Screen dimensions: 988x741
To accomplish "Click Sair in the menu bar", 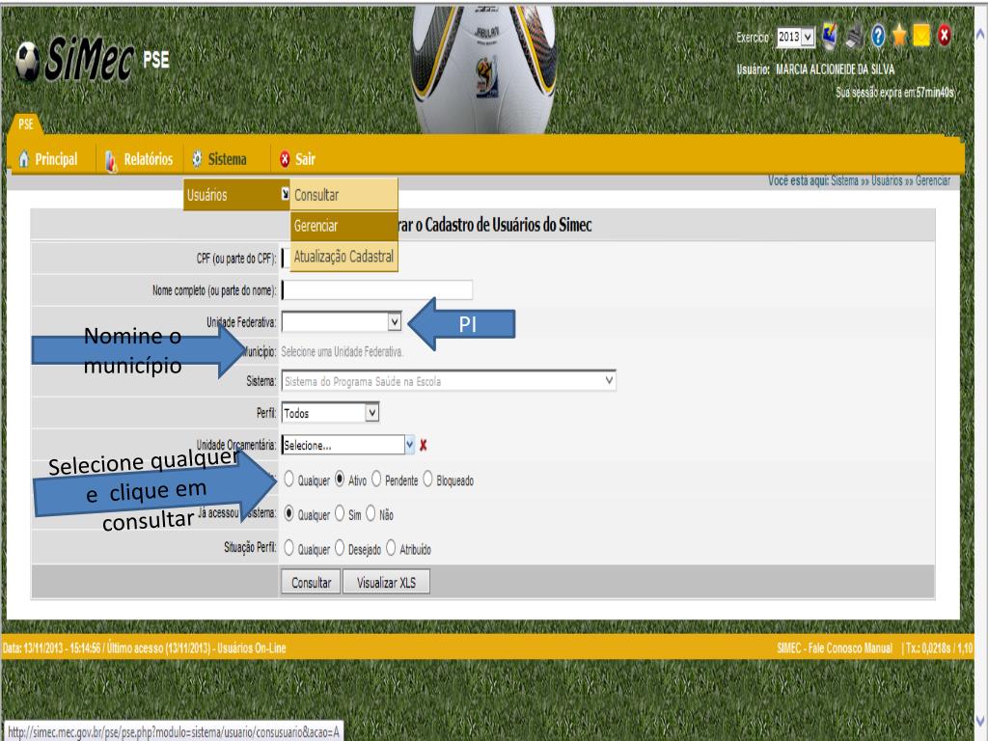I will pos(306,159).
